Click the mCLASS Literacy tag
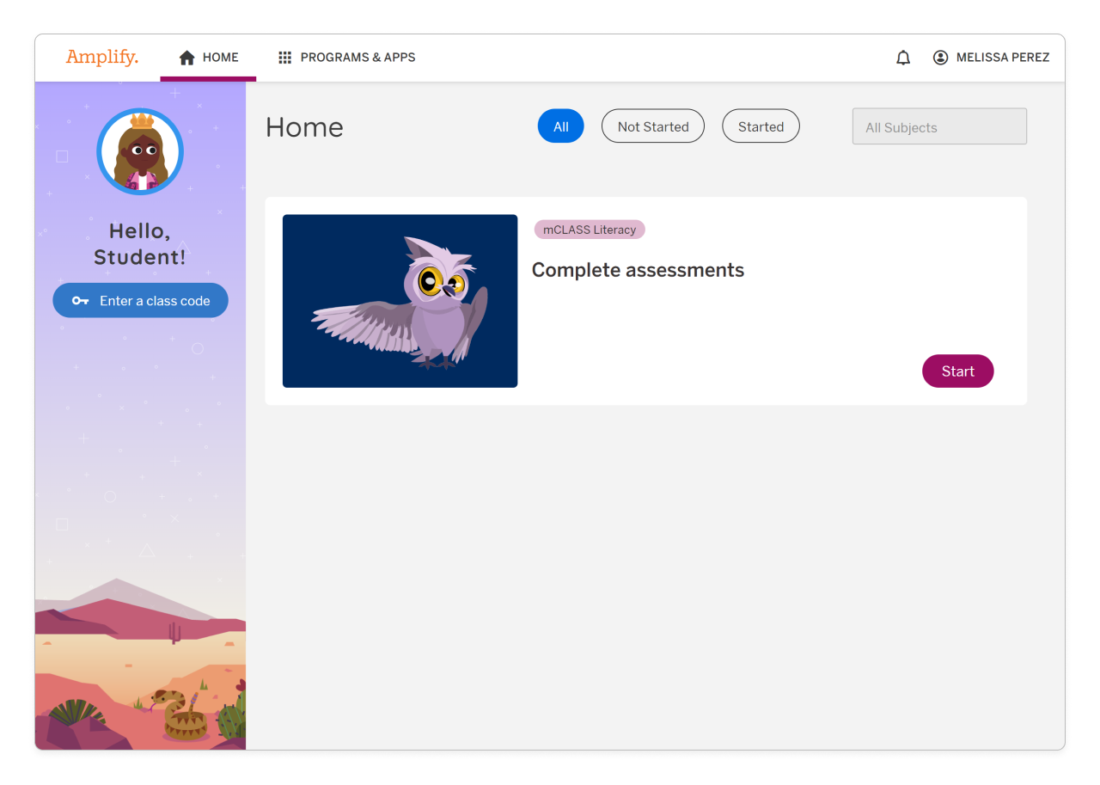 click(x=589, y=230)
